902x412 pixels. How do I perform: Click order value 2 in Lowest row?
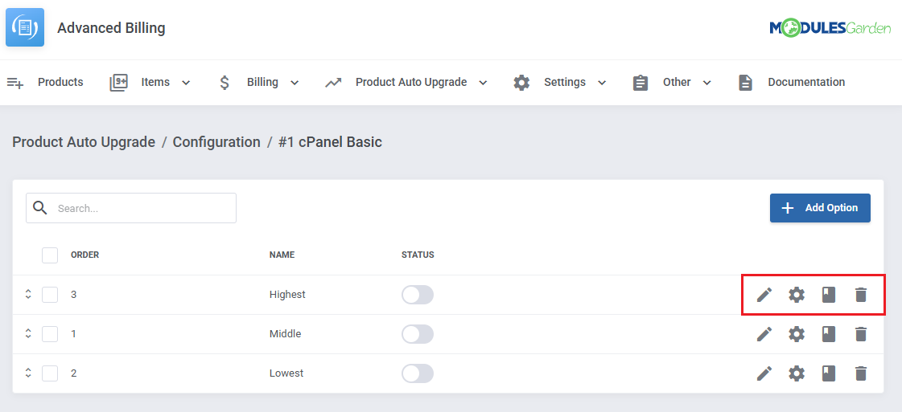tap(74, 373)
